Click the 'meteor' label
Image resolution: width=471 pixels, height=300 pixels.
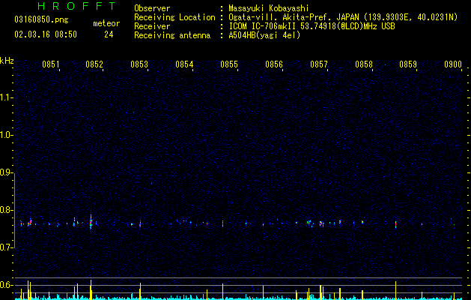coord(106,23)
